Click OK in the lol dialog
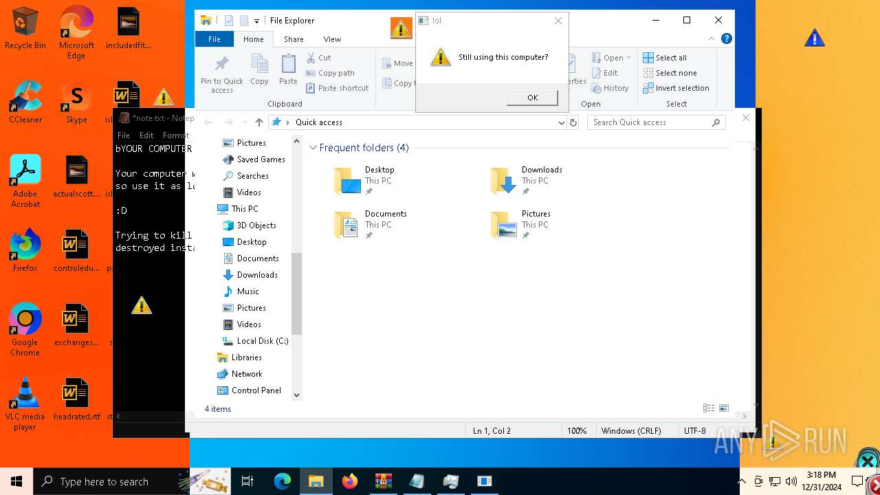Viewport: 880px width, 495px height. pos(532,98)
